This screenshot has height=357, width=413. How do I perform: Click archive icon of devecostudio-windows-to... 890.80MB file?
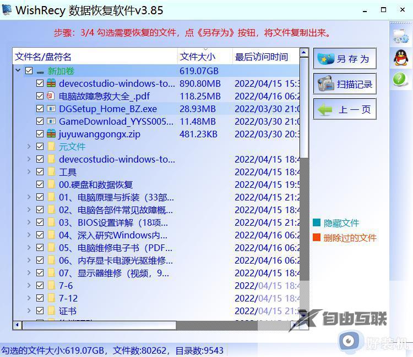click(51, 83)
